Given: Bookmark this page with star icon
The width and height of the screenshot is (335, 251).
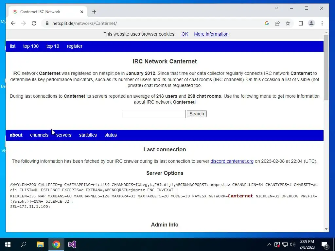Looking at the screenshot, I should point(288,23).
